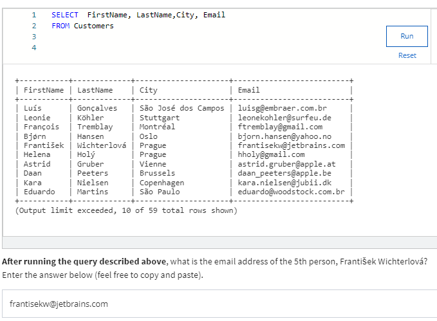Click the São José dos Campos cell
Viewport: 437px width, 321px height.
tap(181, 109)
